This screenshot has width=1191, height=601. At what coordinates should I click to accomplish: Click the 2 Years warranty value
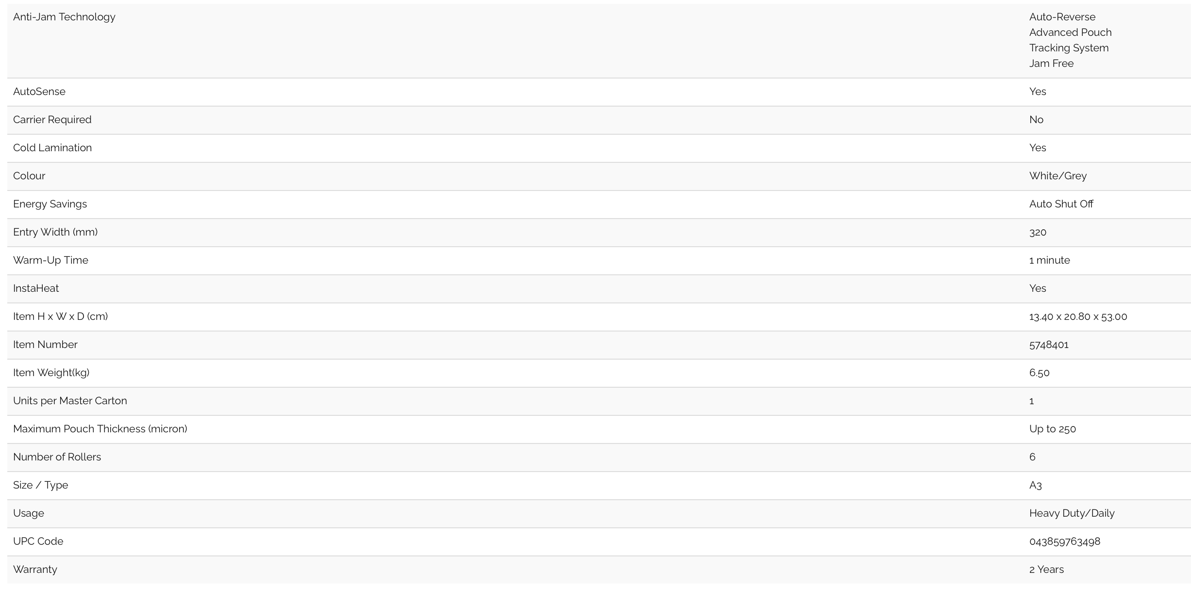pyautogui.click(x=1046, y=569)
